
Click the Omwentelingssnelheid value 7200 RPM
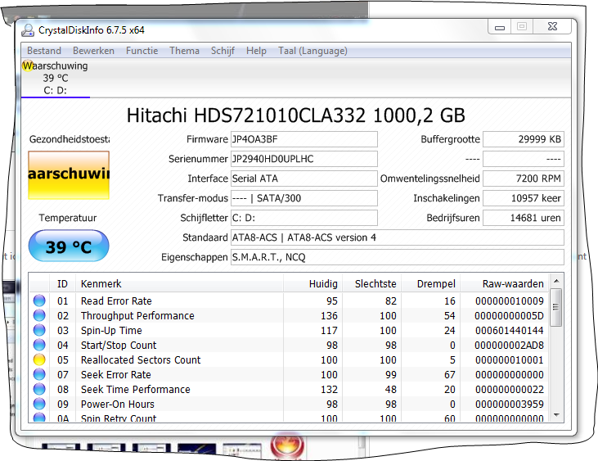point(524,179)
